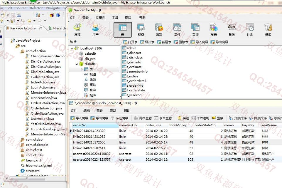Click 备注 memo button in table window
This screenshot has height=188, width=282.
coord(184,118)
